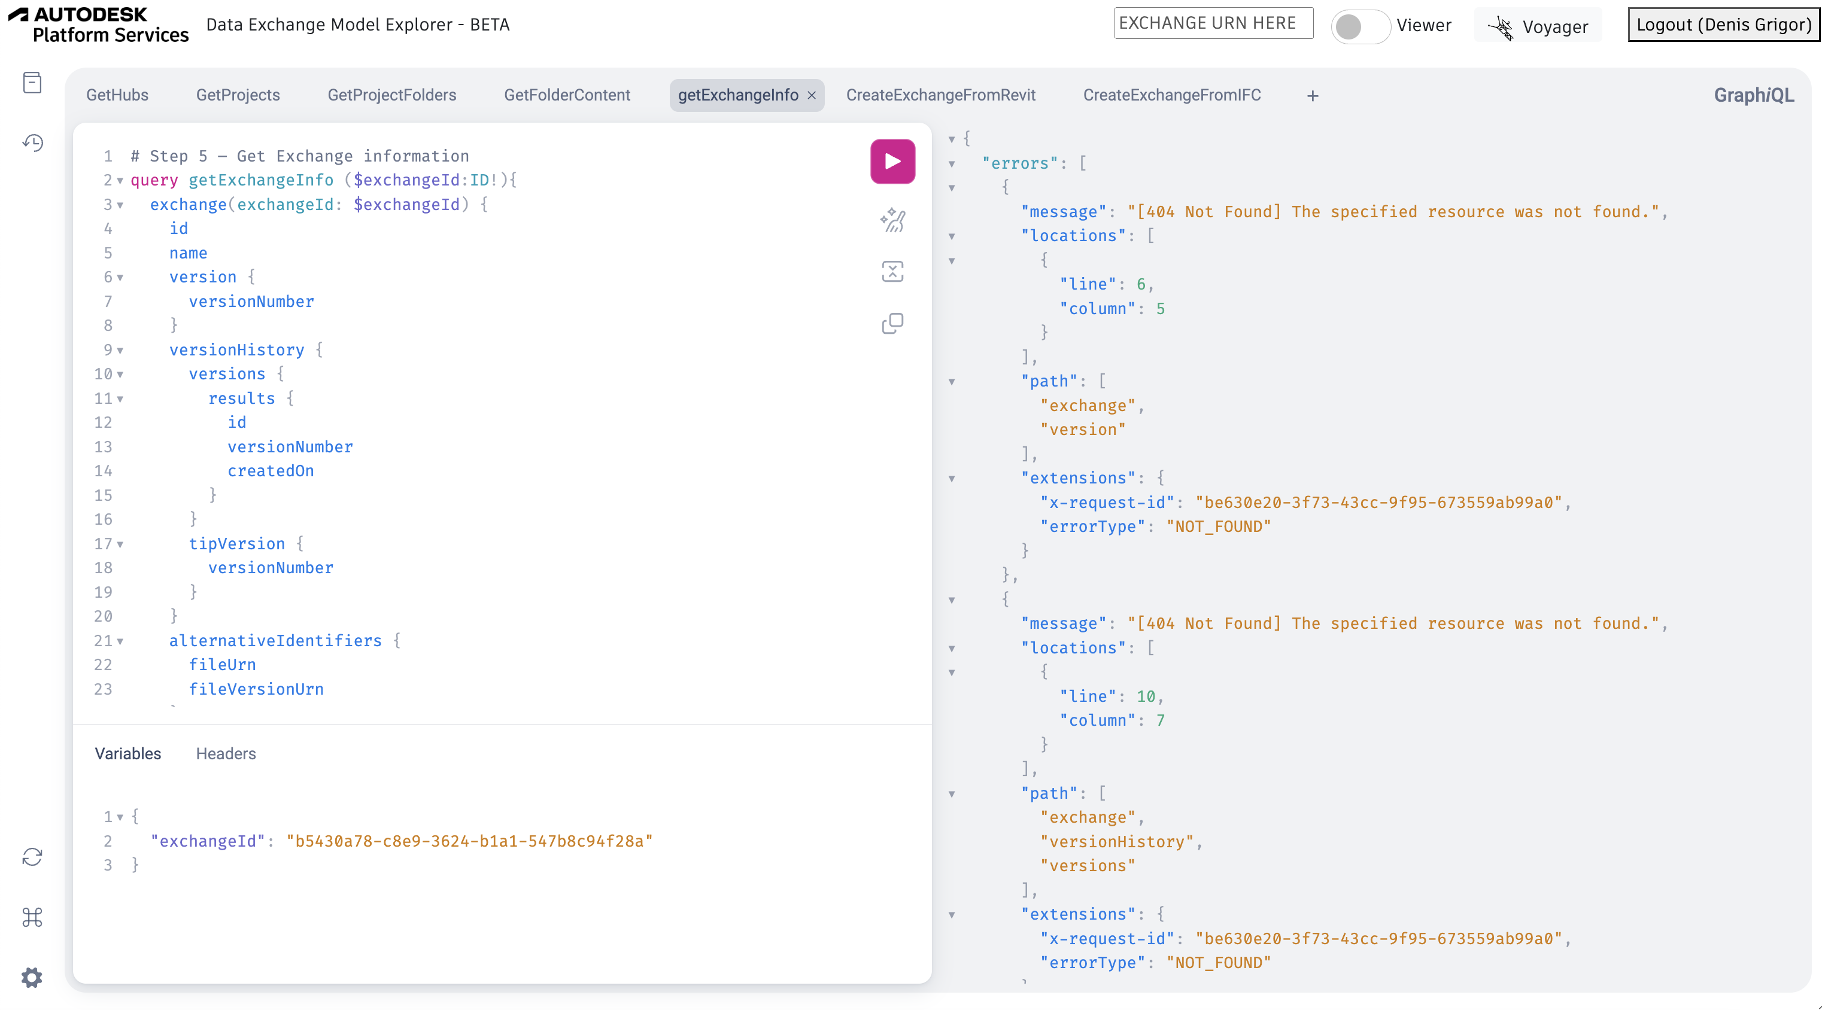Open the GetFolderContent tab
Viewport: 1822px width, 1010px height.
567,95
